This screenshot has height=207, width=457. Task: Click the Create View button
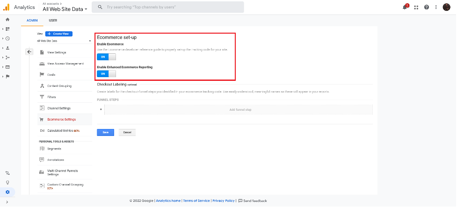click(58, 34)
